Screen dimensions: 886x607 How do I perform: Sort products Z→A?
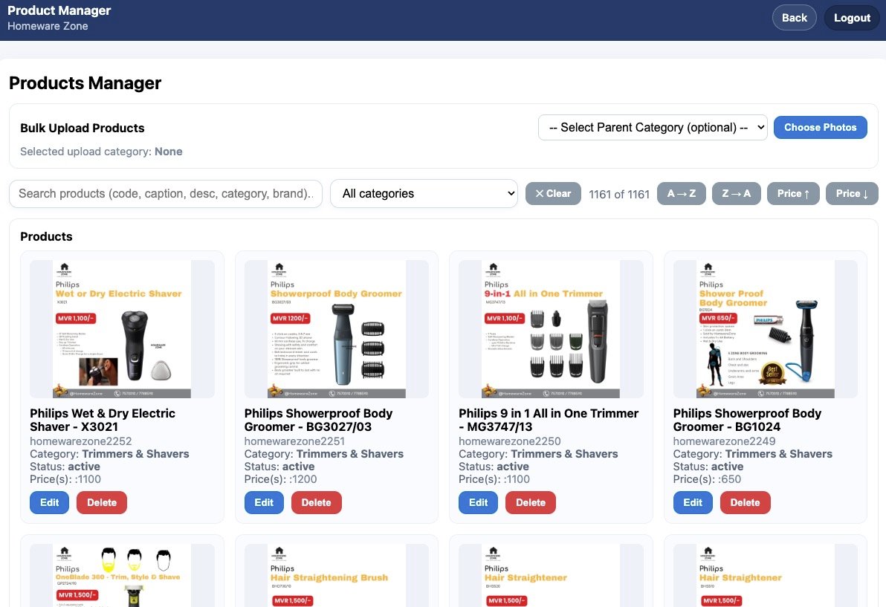(736, 193)
